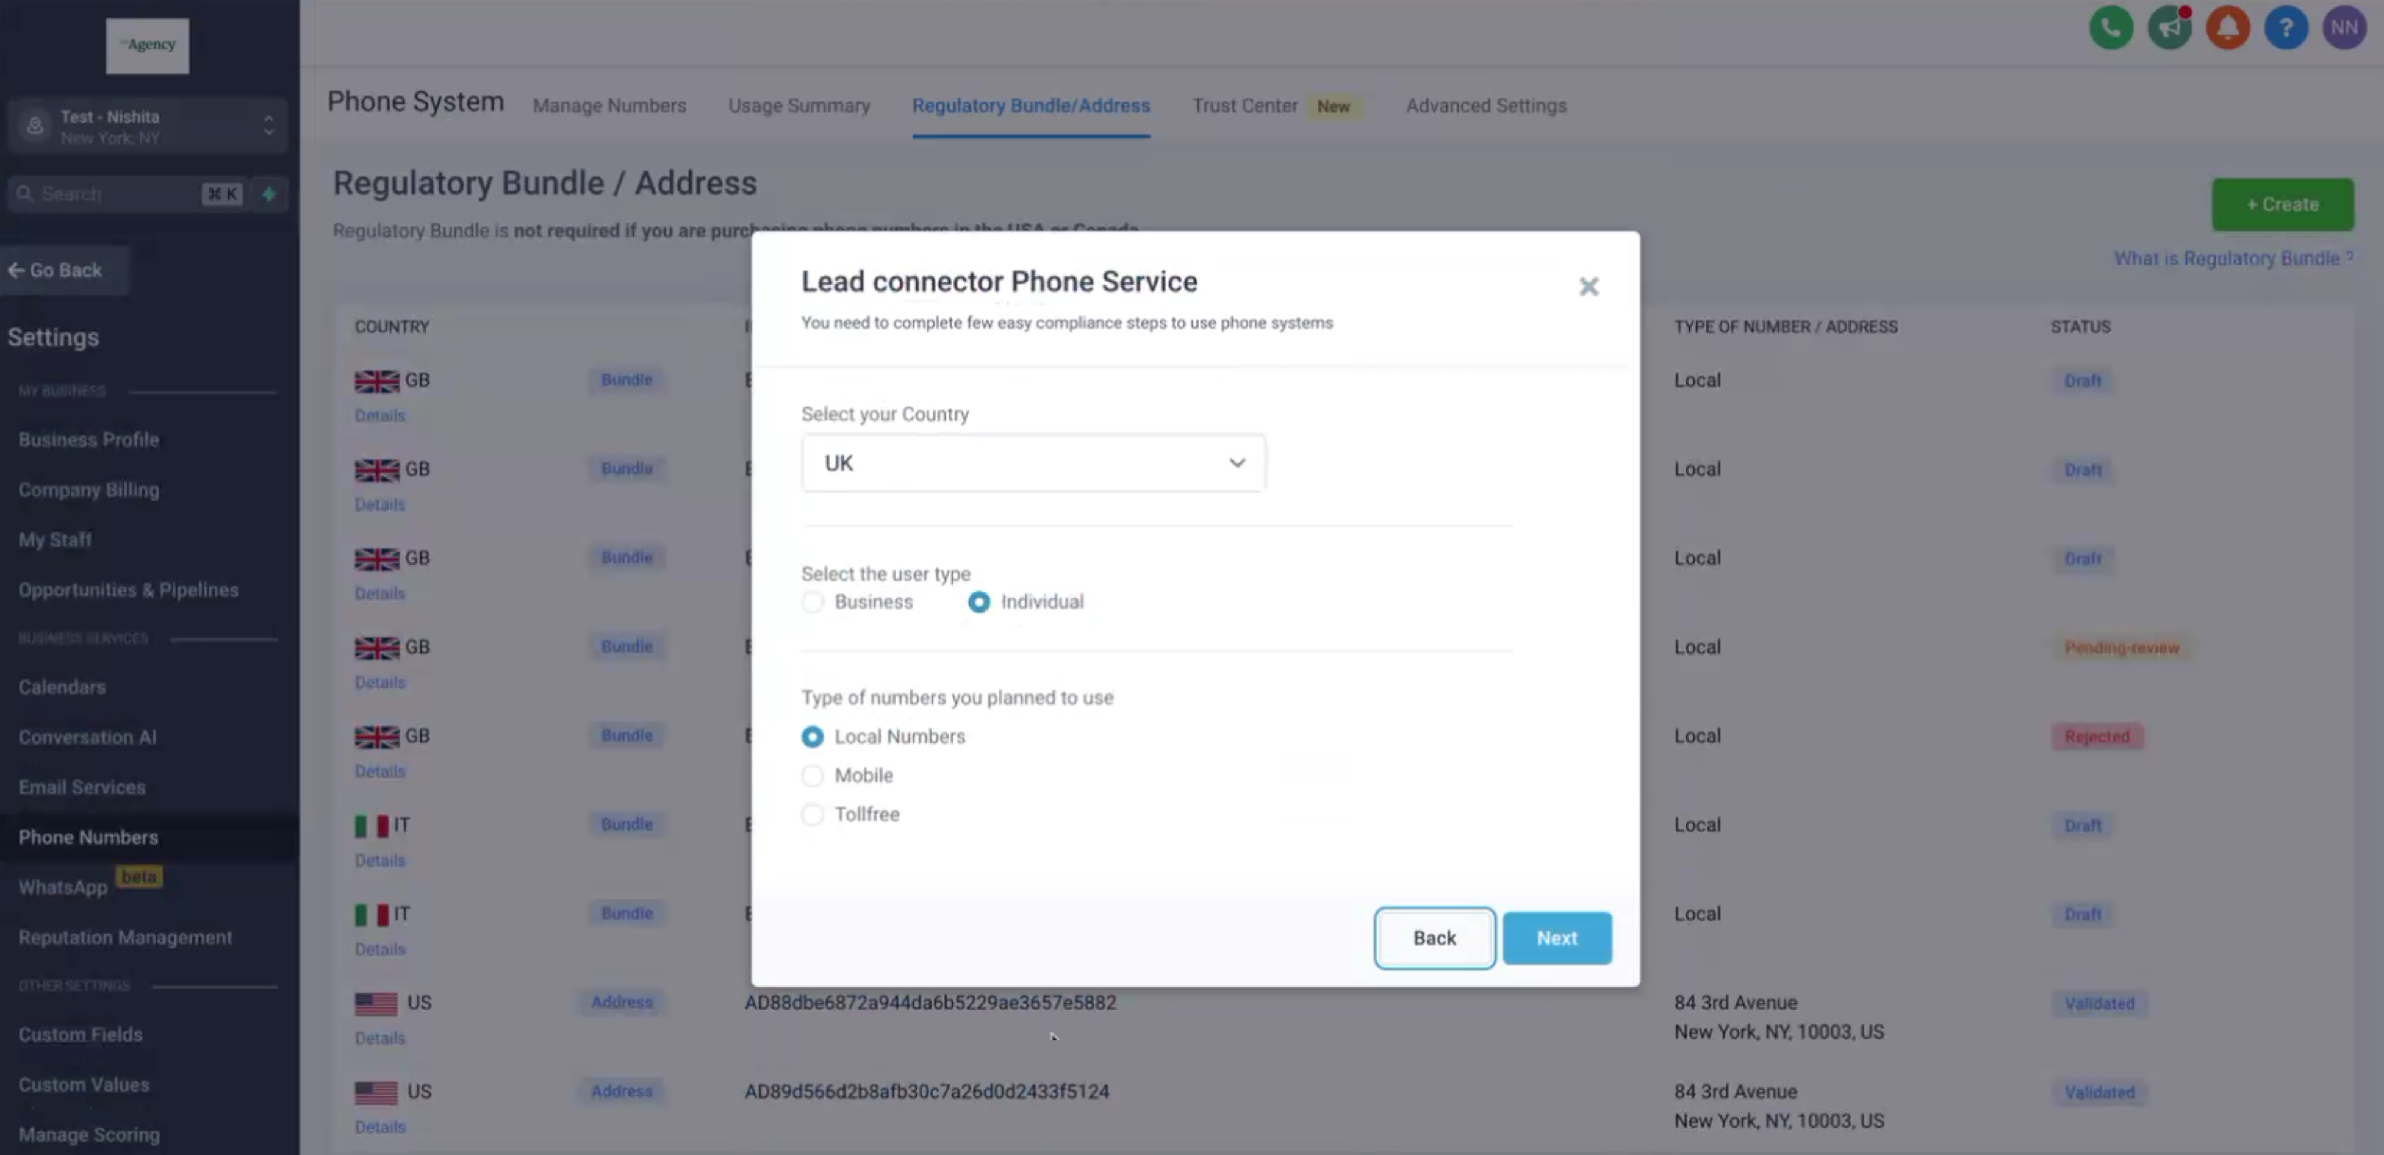Expand the country selector dropdown
The image size is (2384, 1155).
[x=1032, y=462]
